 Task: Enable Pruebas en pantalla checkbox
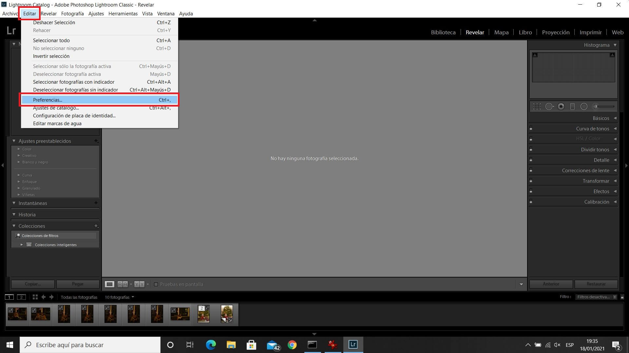[x=156, y=284]
